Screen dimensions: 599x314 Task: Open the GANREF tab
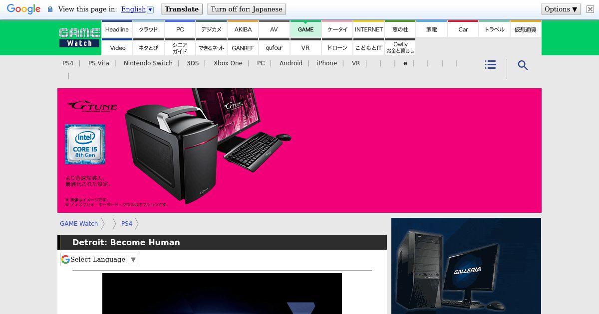coord(243,47)
